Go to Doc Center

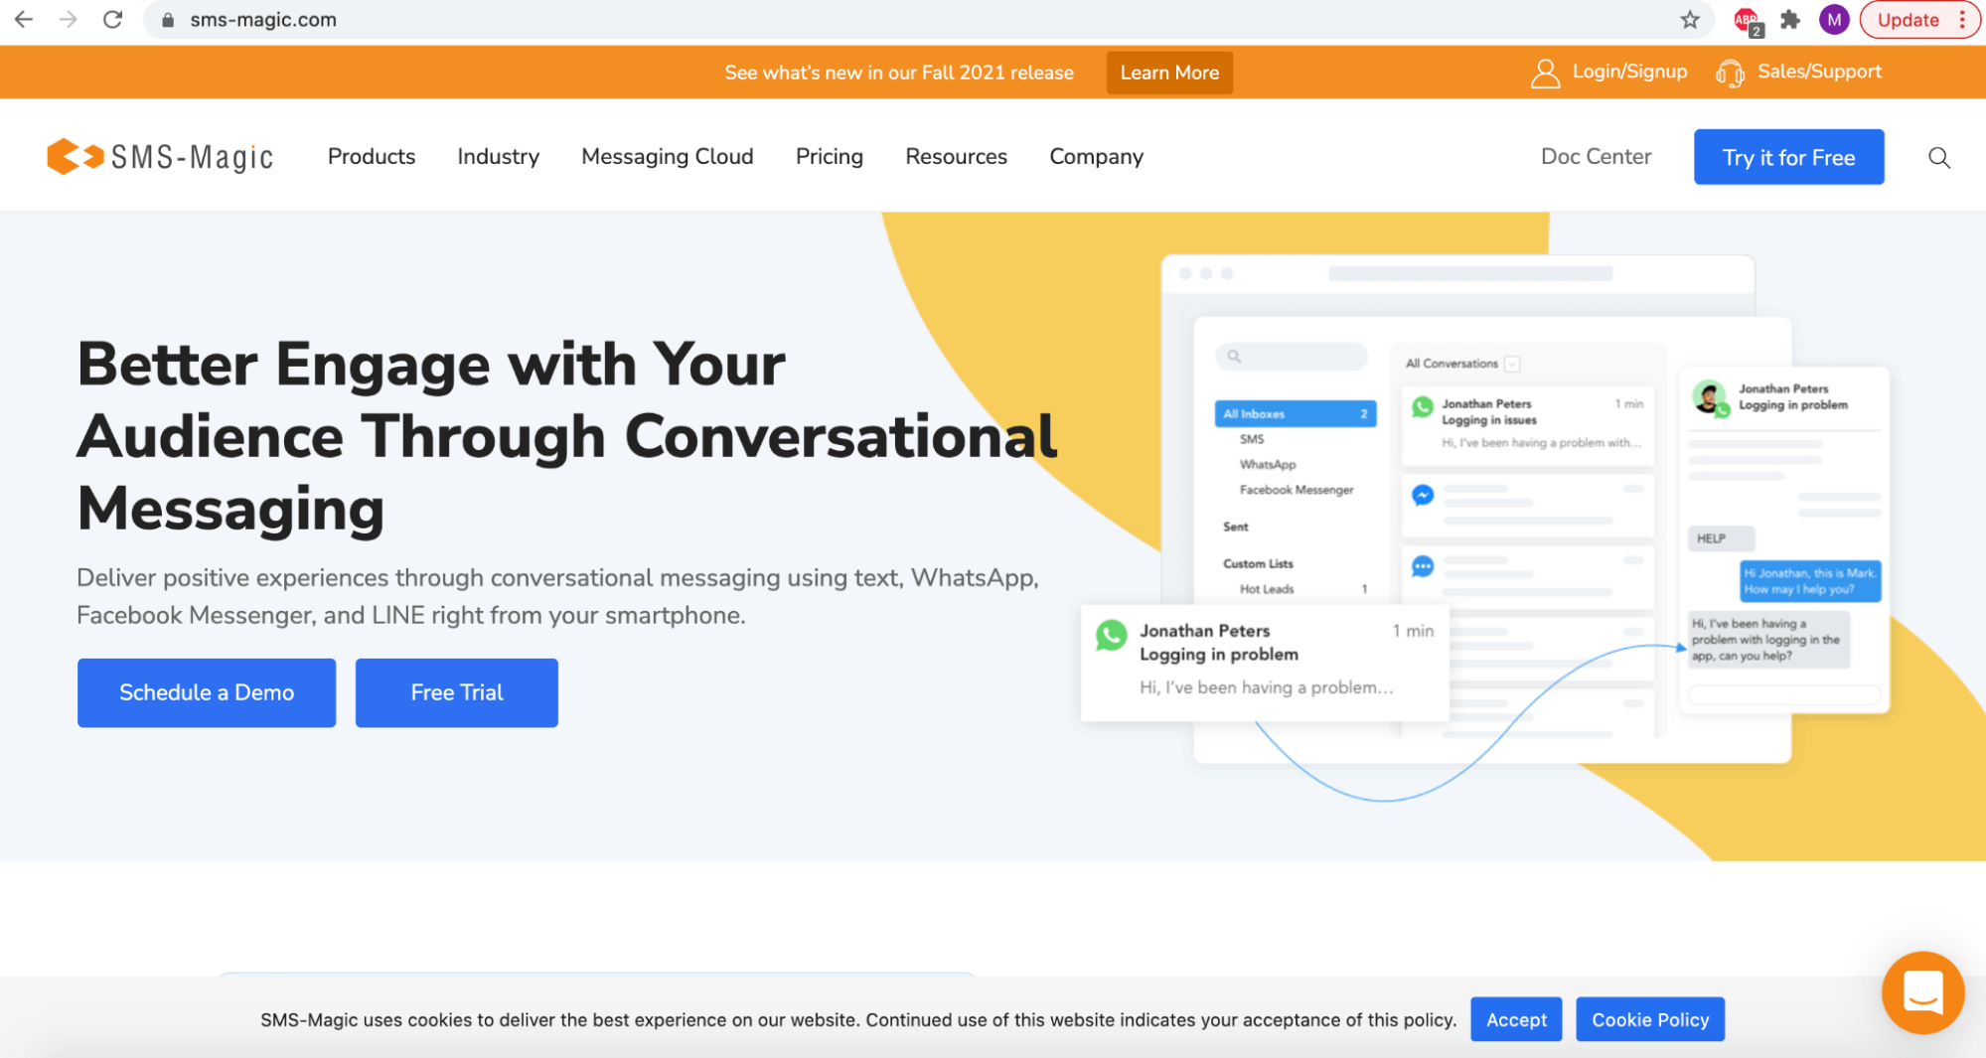click(x=1596, y=157)
